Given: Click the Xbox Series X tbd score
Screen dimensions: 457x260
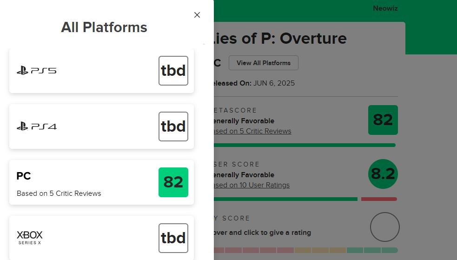Looking at the screenshot, I should [x=173, y=238].
